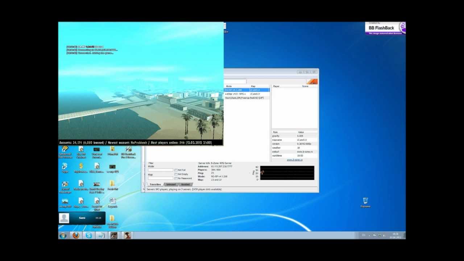Open the dollar-sign desktop icon

point(81,168)
